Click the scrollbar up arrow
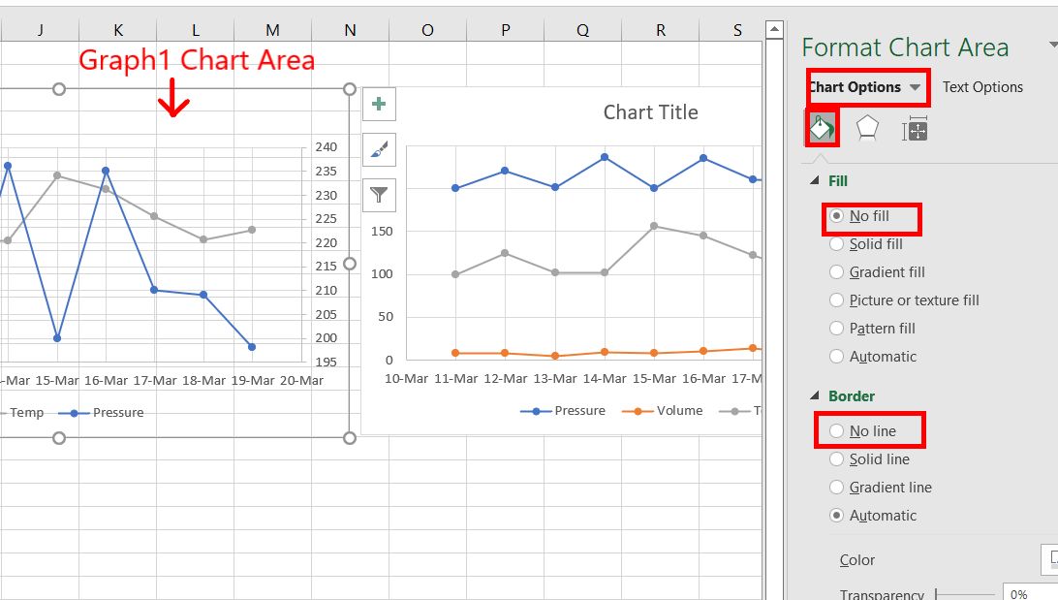 tap(774, 28)
